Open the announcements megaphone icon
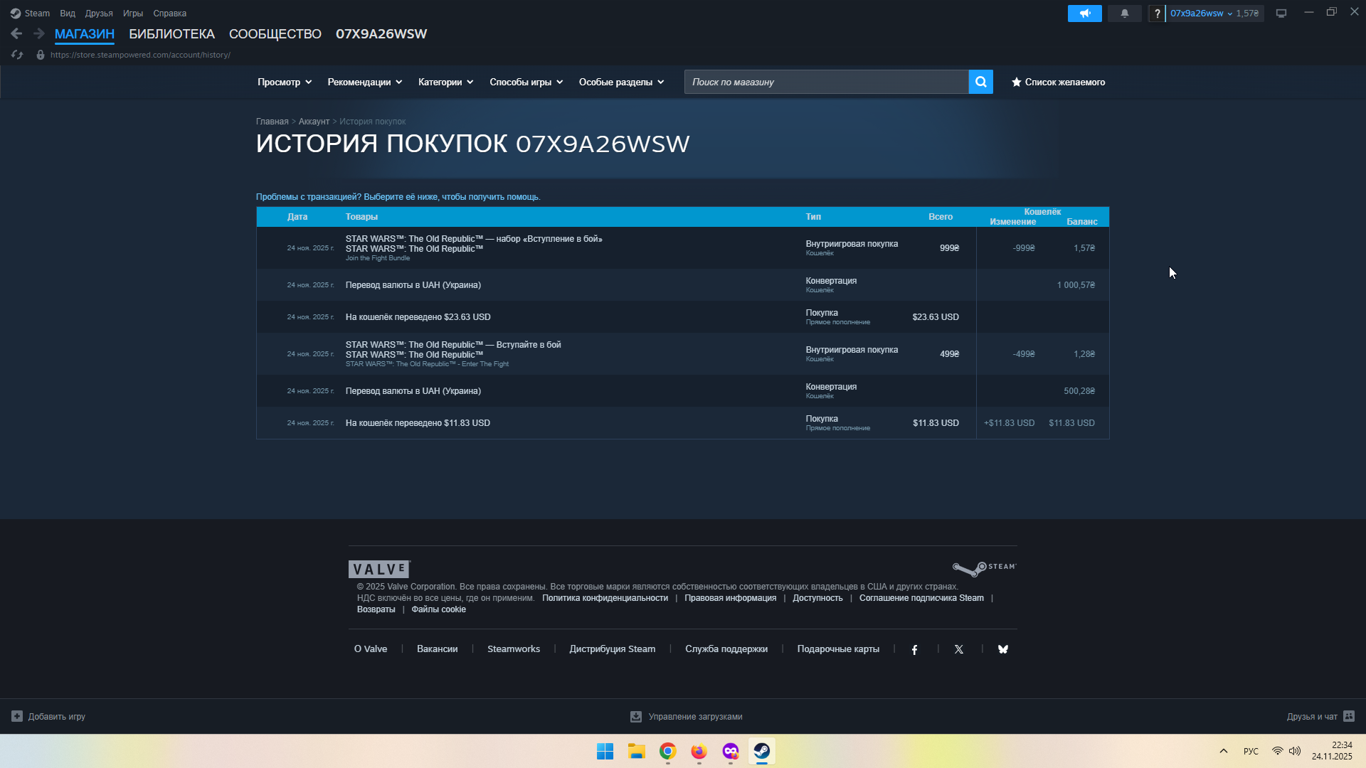 (1084, 14)
